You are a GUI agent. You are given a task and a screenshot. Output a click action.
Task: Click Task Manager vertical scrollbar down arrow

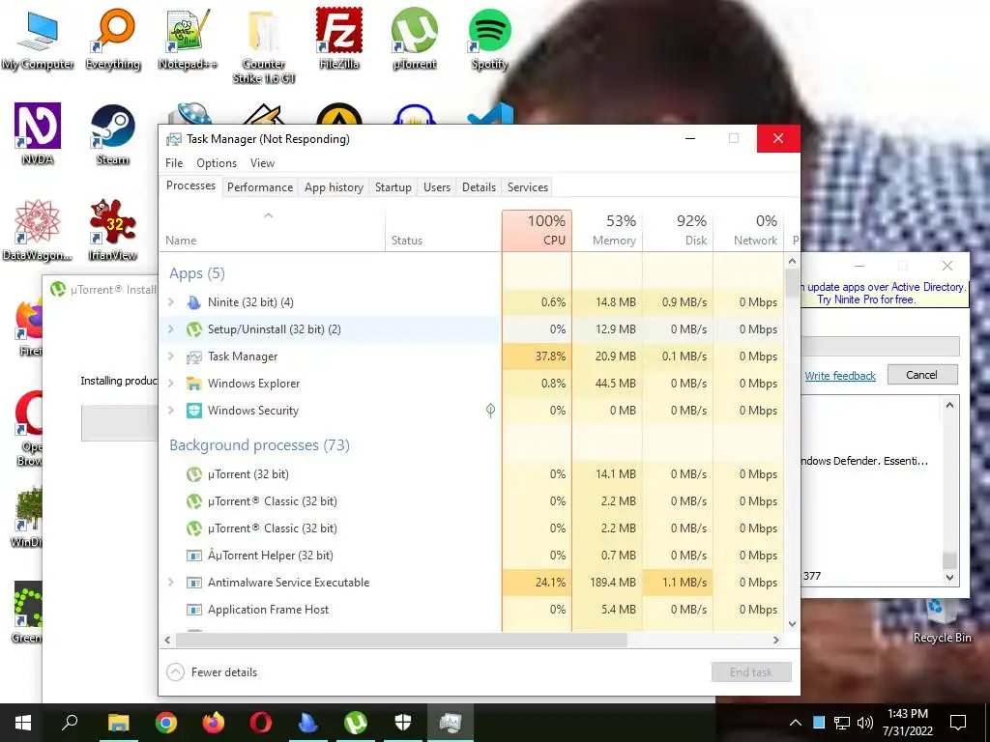pyautogui.click(x=793, y=623)
